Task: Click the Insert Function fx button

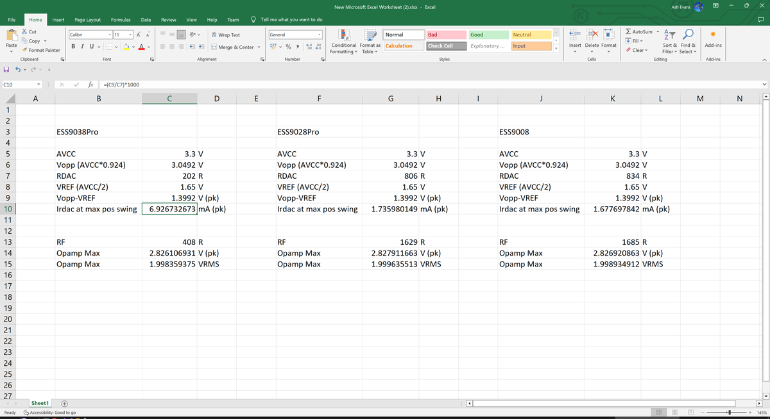Action: point(92,84)
